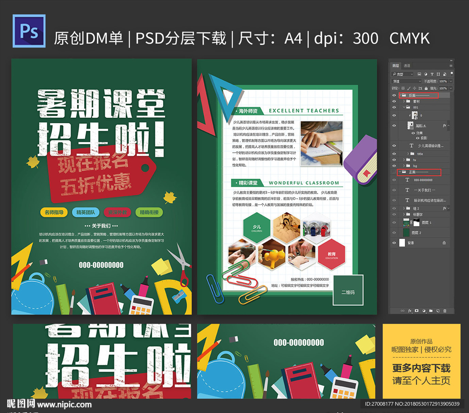
Task: Expand the tu group
Action: click(404, 160)
